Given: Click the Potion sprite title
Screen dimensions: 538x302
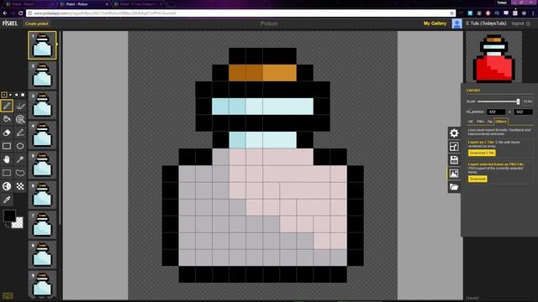Looking at the screenshot, I should (x=269, y=23).
